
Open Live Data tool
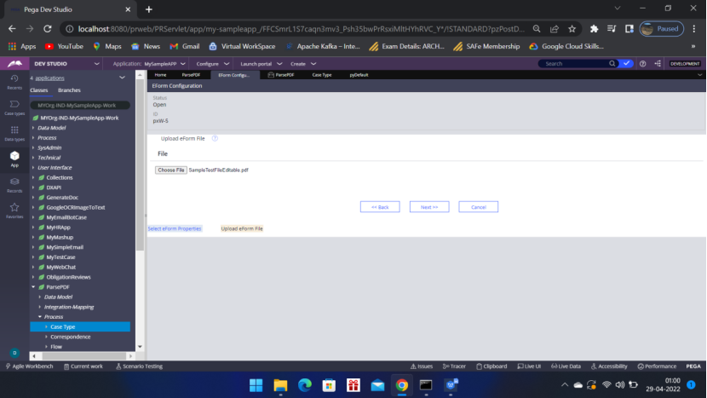click(566, 366)
